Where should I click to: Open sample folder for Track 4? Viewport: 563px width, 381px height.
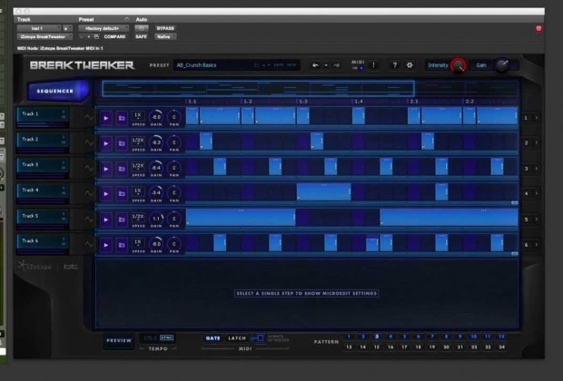point(122,194)
